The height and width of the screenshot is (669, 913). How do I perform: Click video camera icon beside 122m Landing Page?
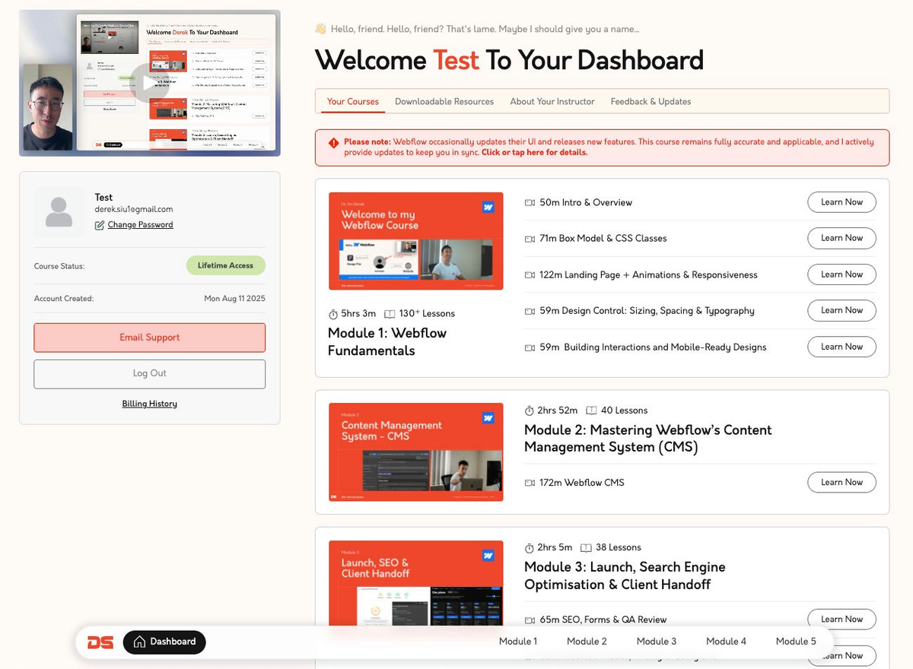530,275
